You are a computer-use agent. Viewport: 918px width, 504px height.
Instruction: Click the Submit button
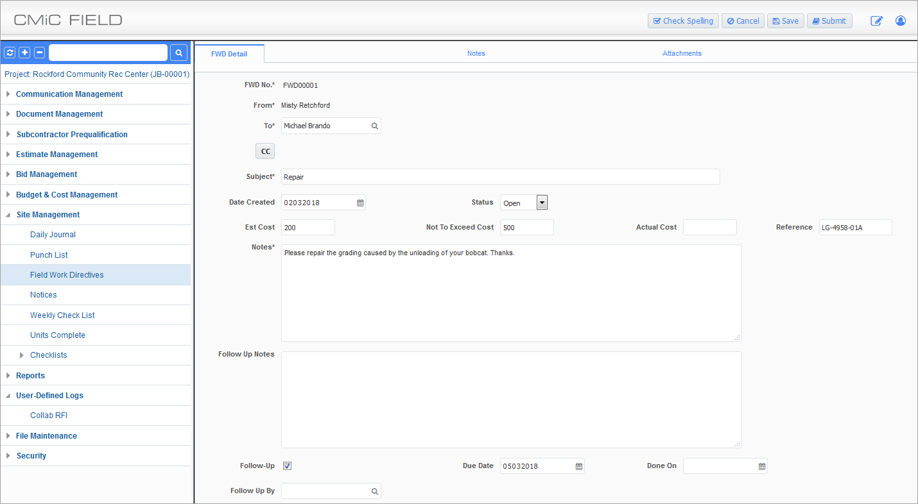pos(829,21)
